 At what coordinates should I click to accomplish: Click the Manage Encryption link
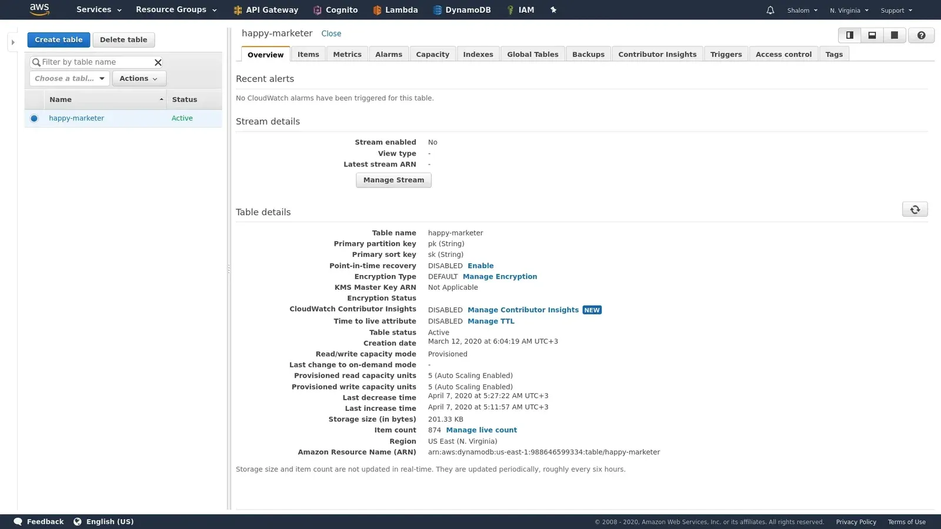point(500,277)
